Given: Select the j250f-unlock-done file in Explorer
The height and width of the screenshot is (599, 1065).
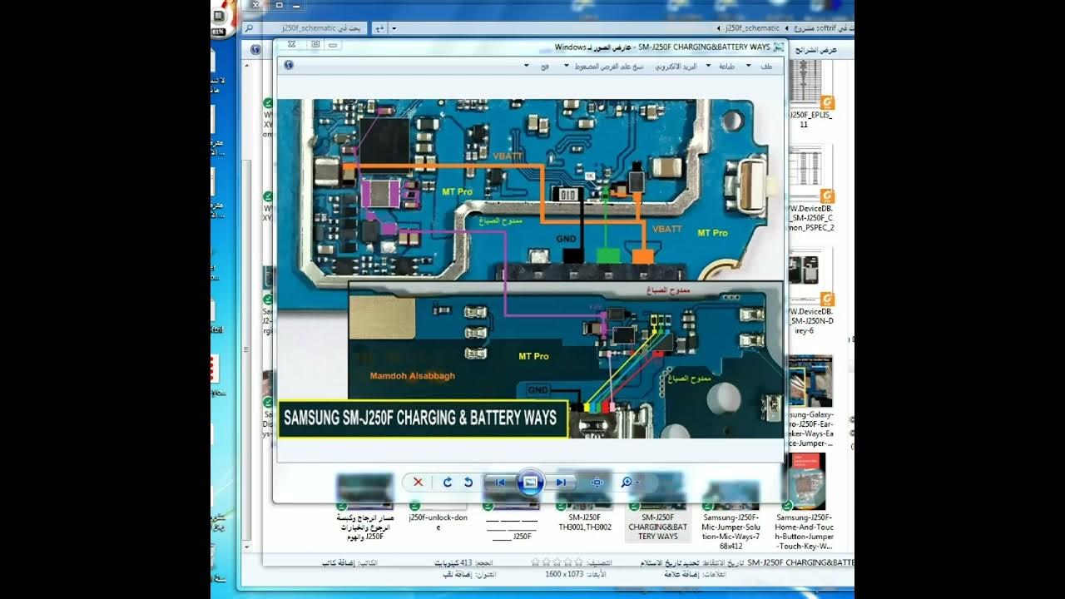Looking at the screenshot, I should pyautogui.click(x=438, y=522).
